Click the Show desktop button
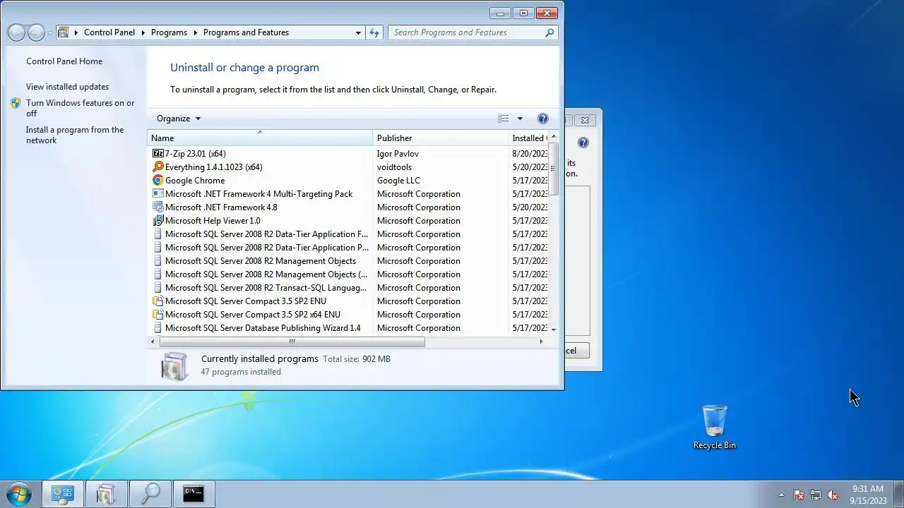 [x=898, y=494]
